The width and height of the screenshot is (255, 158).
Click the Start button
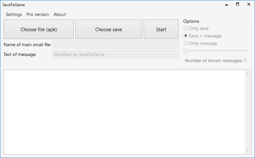(161, 29)
